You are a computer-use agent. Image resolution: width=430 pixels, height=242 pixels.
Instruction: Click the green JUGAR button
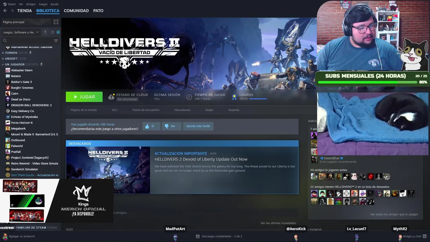(84, 97)
